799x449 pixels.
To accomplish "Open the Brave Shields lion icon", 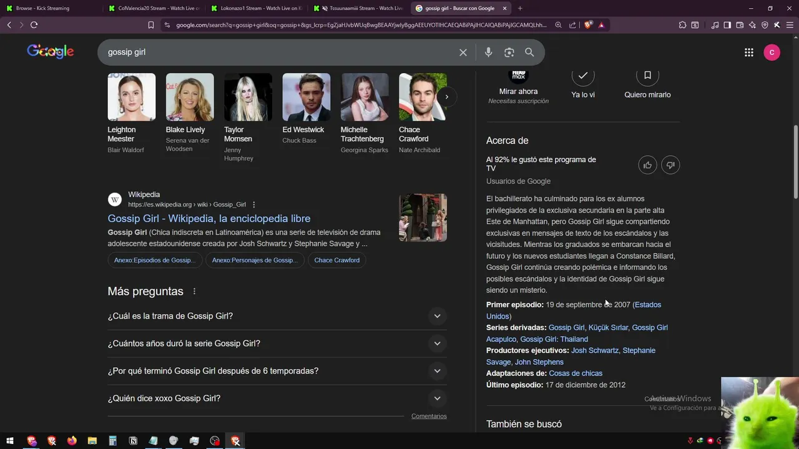I will [x=588, y=25].
